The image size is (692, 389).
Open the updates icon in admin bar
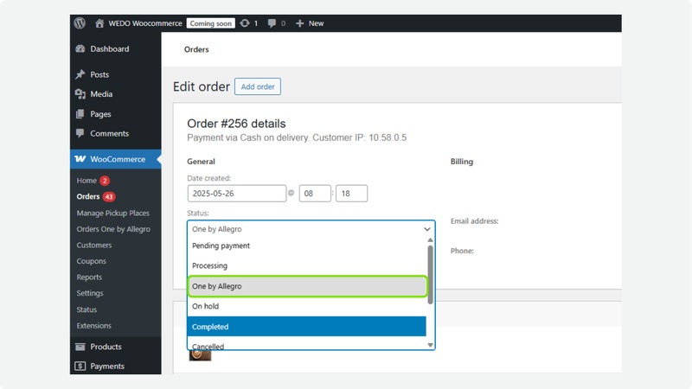pos(244,23)
